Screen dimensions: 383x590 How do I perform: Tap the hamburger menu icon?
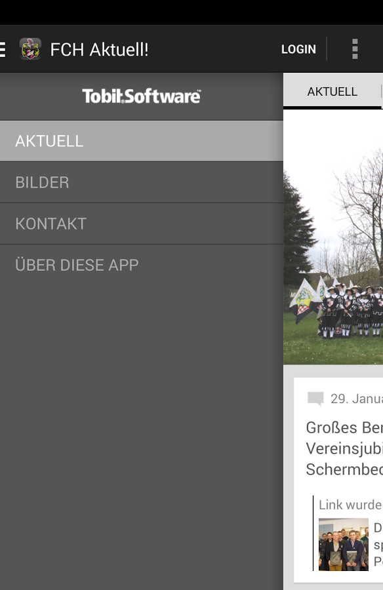(3, 49)
